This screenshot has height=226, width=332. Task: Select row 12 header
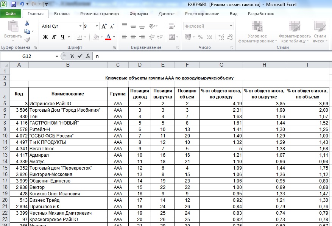[5, 149]
